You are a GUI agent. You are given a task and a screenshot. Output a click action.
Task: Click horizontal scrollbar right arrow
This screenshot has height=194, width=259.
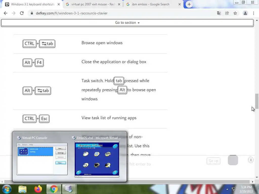click(253, 182)
